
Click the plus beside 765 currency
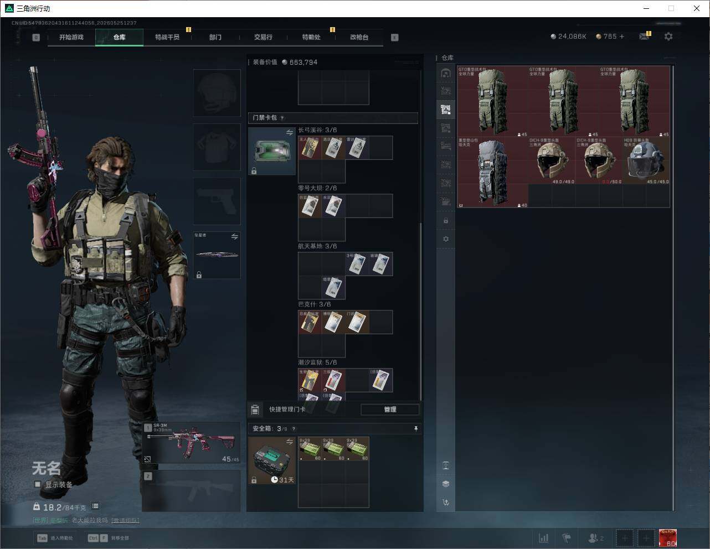pyautogui.click(x=622, y=37)
